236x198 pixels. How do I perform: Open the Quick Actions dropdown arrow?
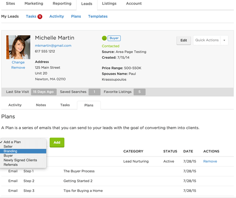224,40
